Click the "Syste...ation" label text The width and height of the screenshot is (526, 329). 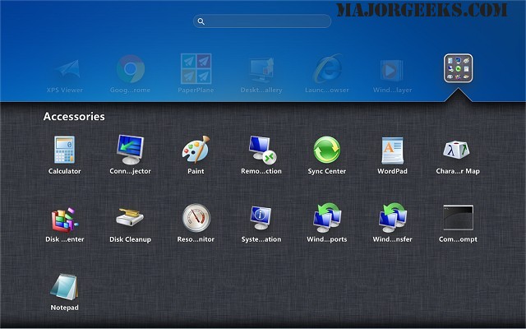[261, 239]
